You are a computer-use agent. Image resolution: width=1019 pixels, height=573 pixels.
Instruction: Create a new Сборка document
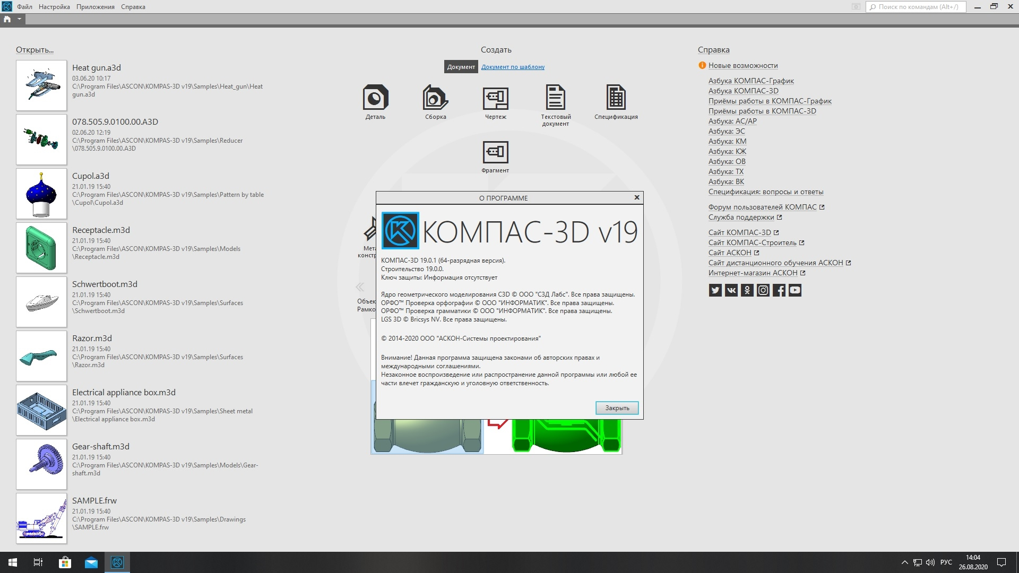[x=435, y=101]
